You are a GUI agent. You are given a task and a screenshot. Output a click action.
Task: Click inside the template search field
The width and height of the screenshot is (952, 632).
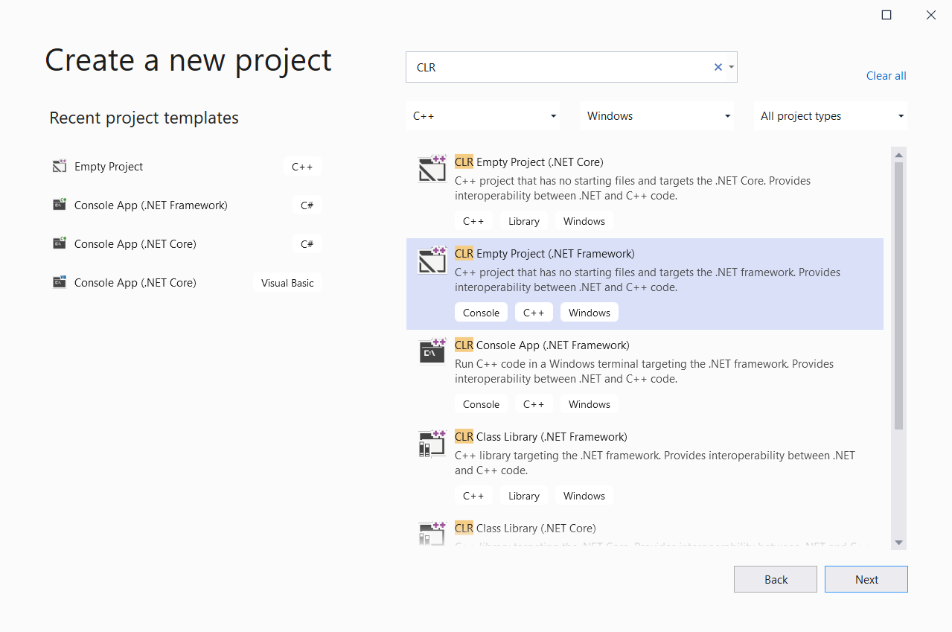pyautogui.click(x=558, y=67)
